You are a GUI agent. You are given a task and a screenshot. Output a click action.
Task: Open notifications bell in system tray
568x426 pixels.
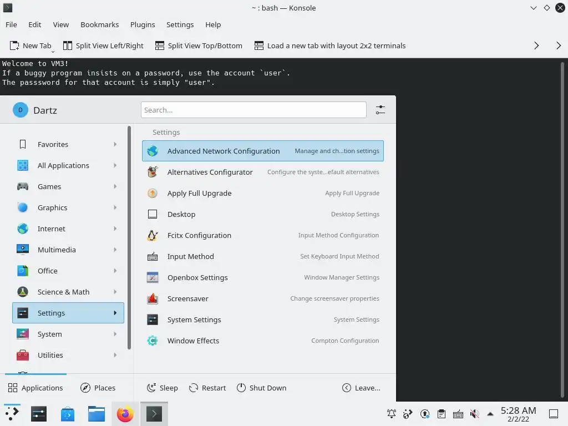click(392, 414)
